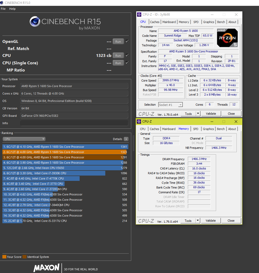Run the CPU benchmark
Image resolution: width=259 pixels, height=273 pixels.
(118, 56)
